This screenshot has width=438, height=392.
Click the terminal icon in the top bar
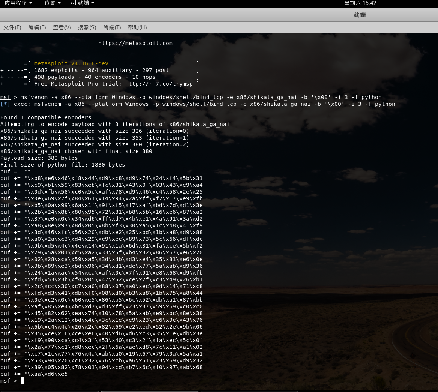click(x=73, y=3)
